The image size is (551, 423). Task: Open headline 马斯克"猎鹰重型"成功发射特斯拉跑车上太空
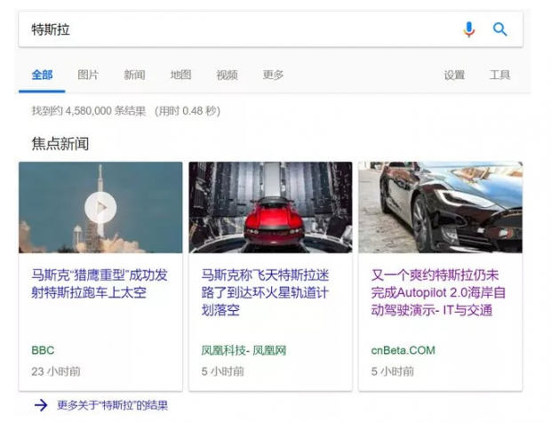[100, 283]
